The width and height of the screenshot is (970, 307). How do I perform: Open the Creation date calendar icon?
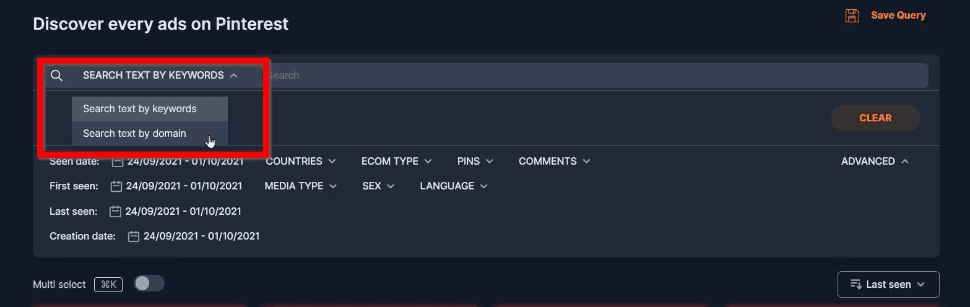(x=133, y=236)
